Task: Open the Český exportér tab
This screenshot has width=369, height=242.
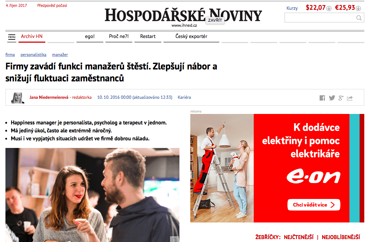Action: point(191,37)
